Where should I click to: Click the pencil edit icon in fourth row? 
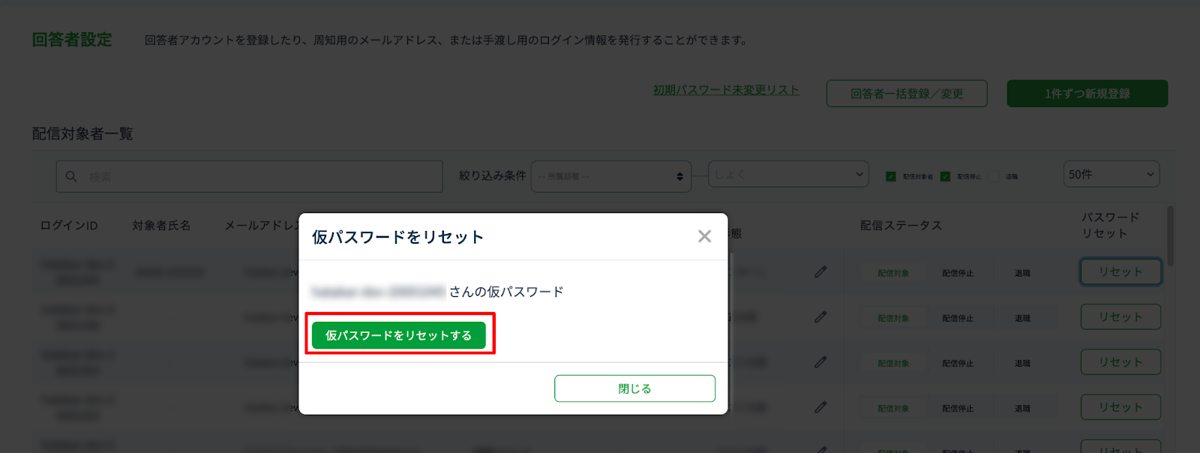[x=820, y=406]
